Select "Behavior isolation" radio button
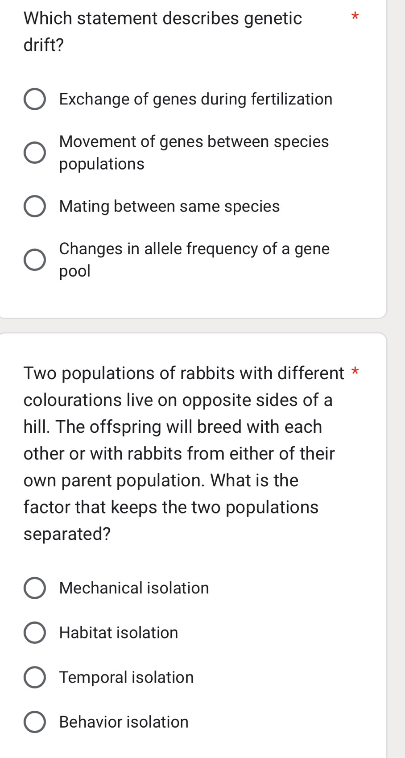 (35, 722)
